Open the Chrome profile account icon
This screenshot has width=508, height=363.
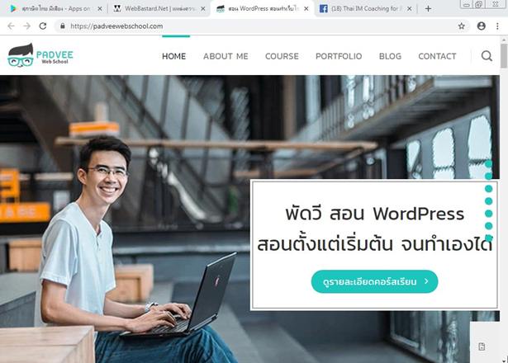coord(481,26)
